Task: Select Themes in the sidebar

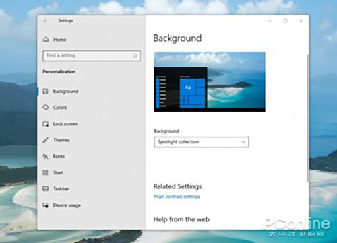Action: 61,140
